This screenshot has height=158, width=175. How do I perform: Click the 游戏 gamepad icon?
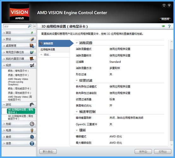point(32,105)
